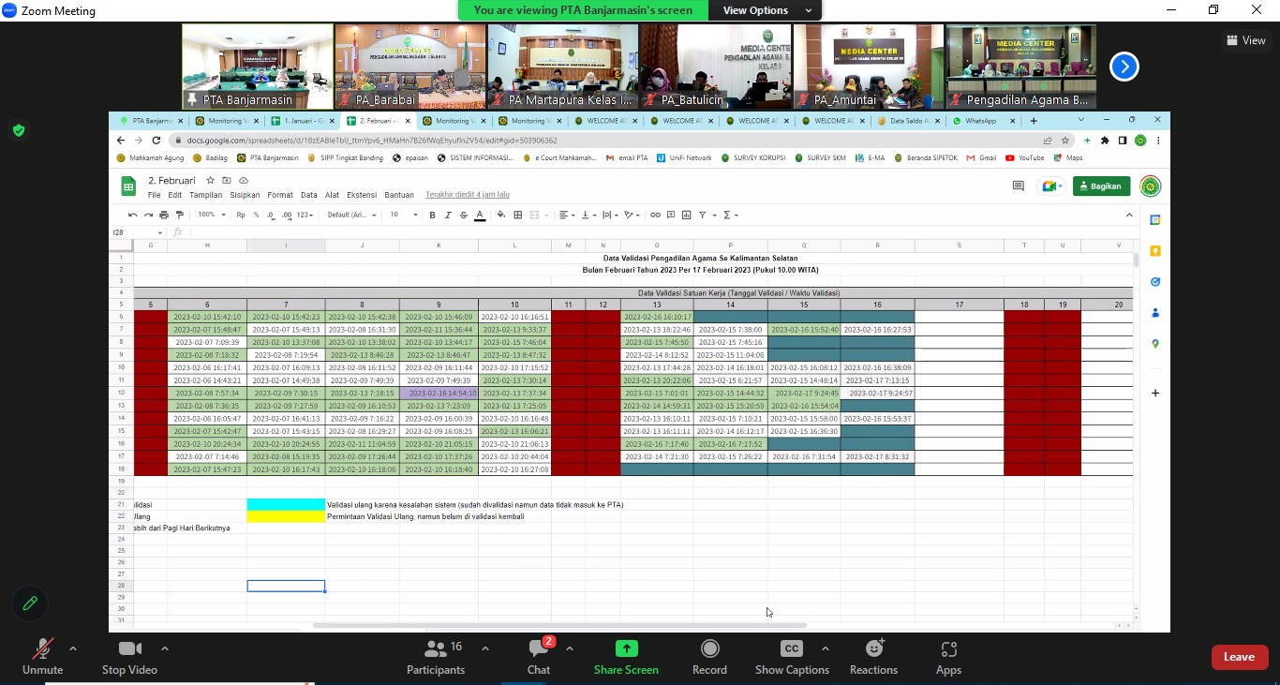The width and height of the screenshot is (1280, 685).
Task: Expand audio options arrow beside Unmute
Action: point(73,648)
